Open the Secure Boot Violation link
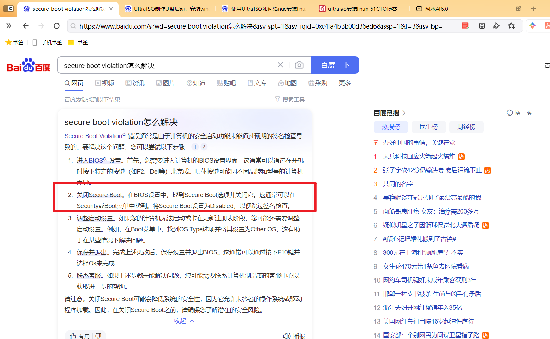This screenshot has width=550, height=339. coord(95,136)
